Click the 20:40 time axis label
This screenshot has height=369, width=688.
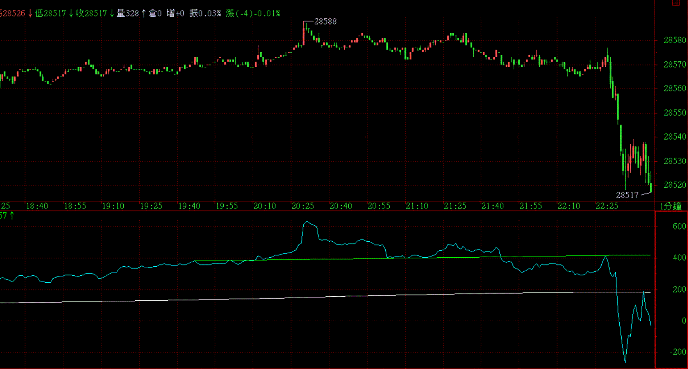click(x=341, y=206)
